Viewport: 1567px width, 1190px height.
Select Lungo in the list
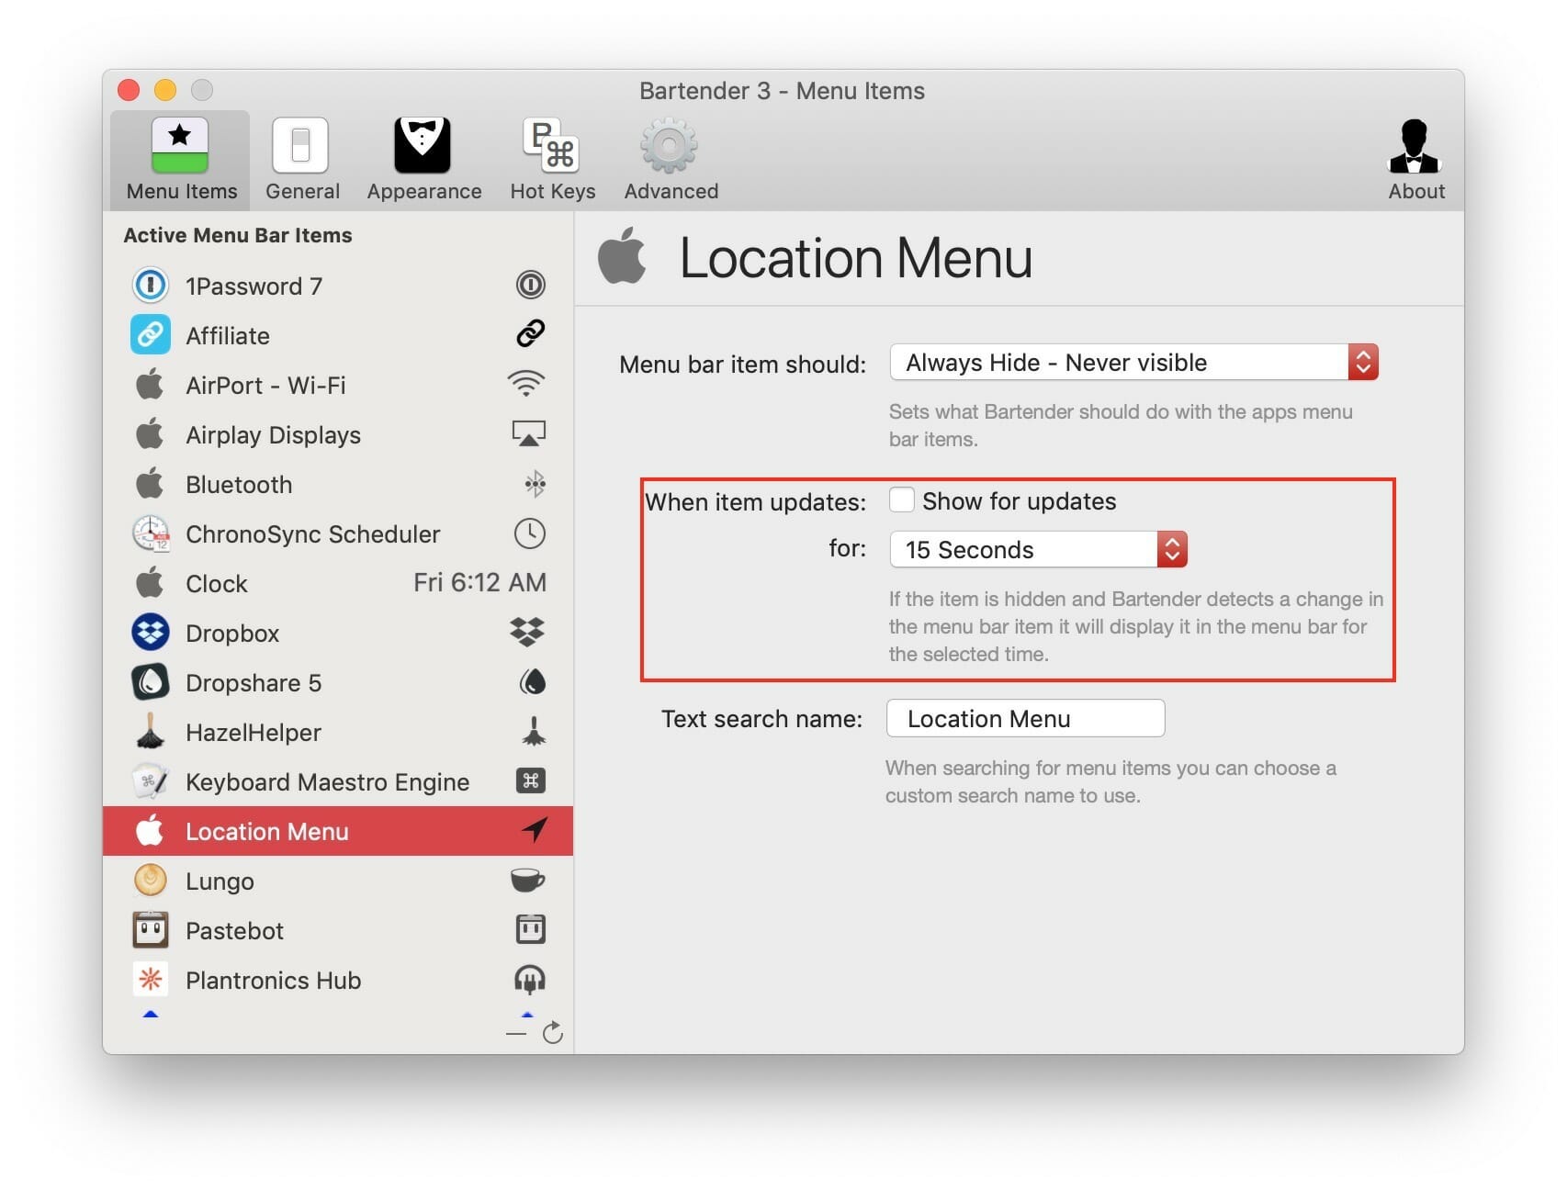(338, 881)
